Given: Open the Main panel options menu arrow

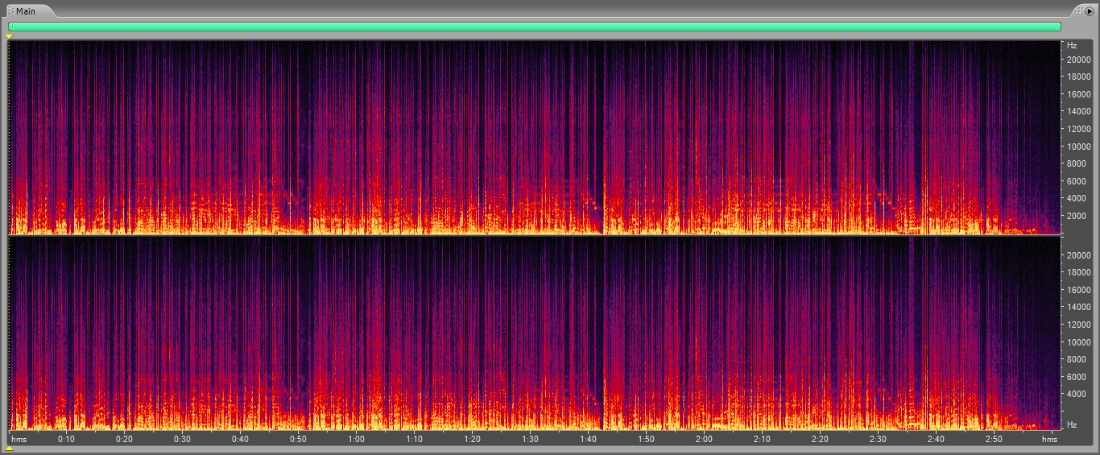Looking at the screenshot, I should [1090, 11].
